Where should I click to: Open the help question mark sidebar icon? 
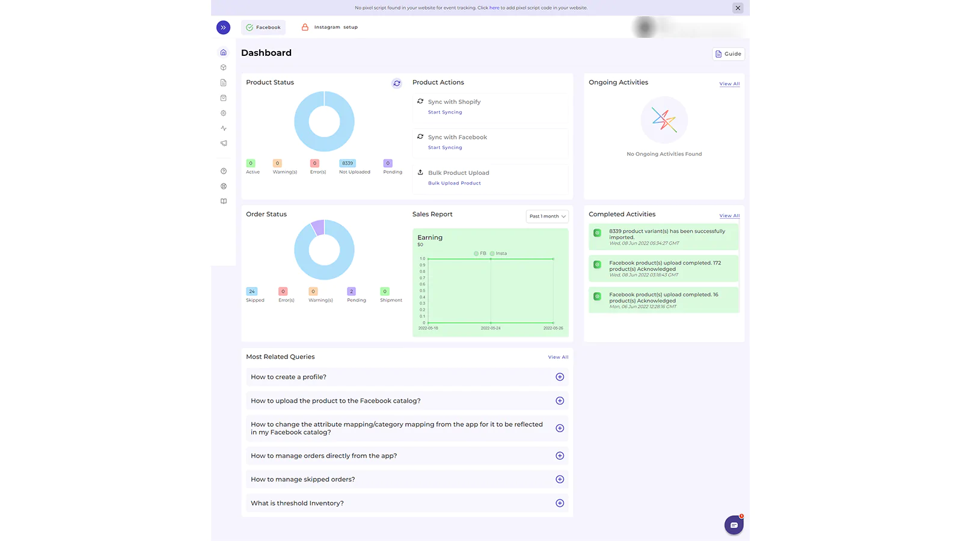click(x=224, y=171)
